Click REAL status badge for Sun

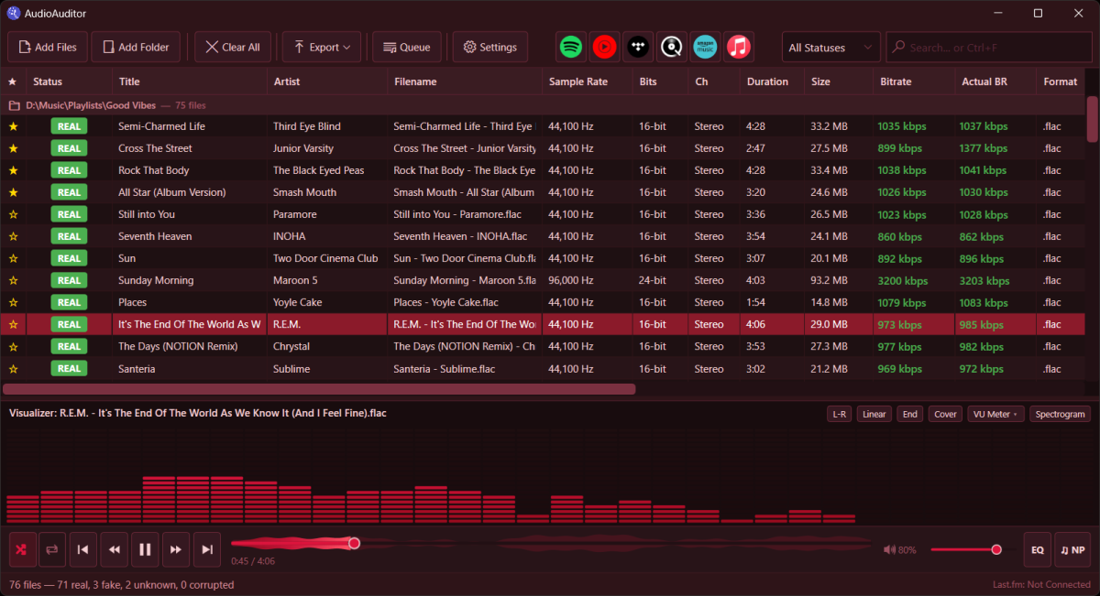click(70, 258)
